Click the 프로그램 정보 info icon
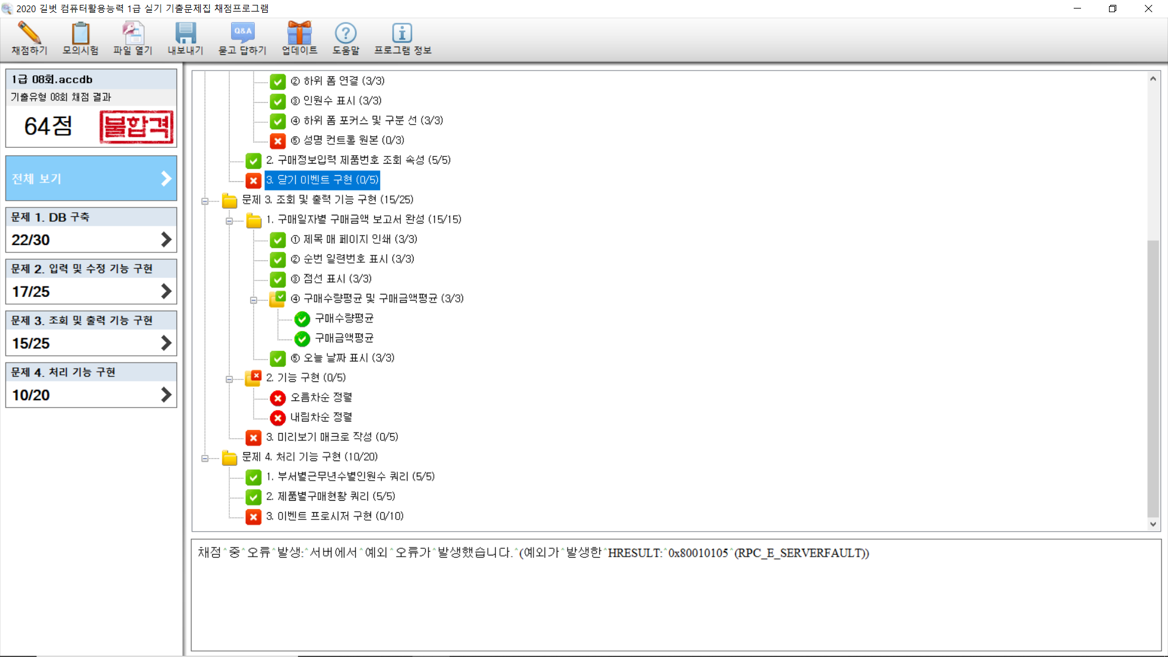The height and width of the screenshot is (657, 1168). [x=402, y=33]
